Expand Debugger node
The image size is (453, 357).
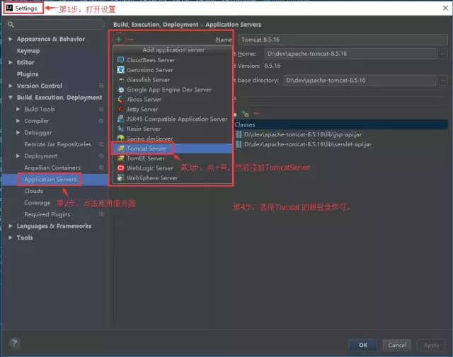pos(18,132)
